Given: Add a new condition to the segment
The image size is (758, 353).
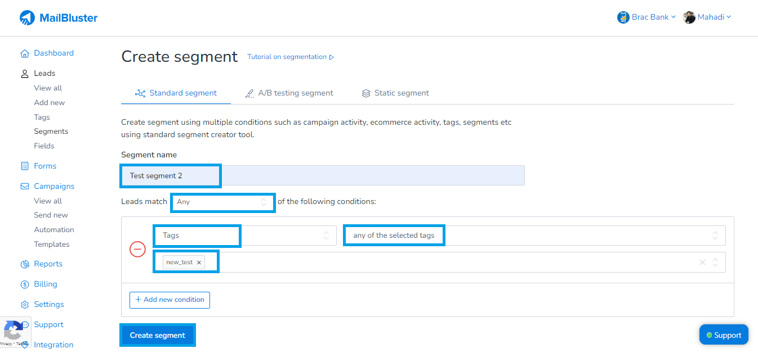Looking at the screenshot, I should click(x=170, y=300).
